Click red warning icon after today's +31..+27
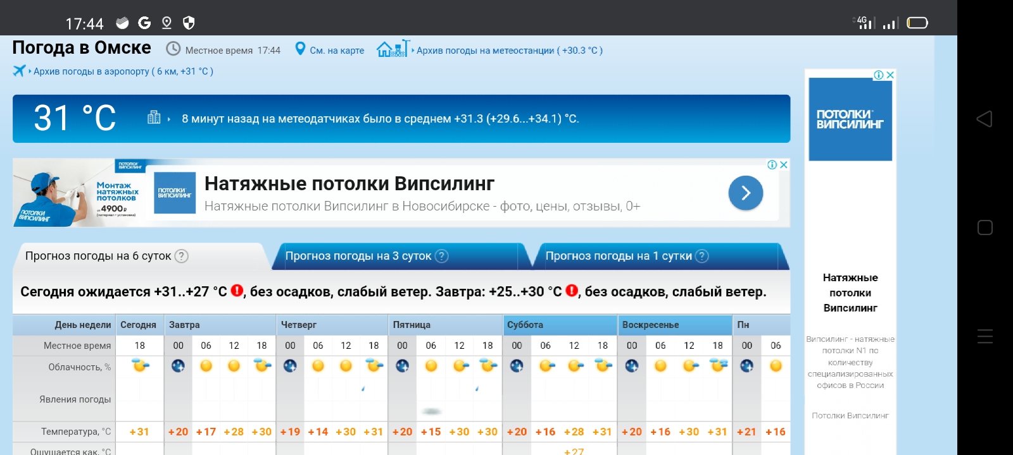 [x=237, y=291]
